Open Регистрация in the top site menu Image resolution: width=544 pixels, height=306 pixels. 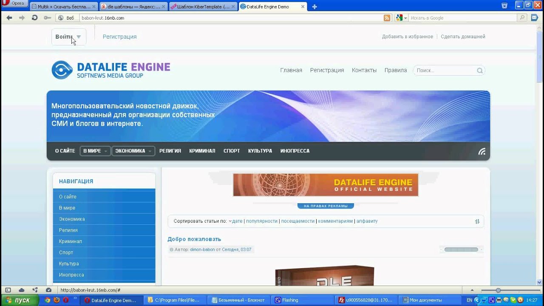[x=327, y=70]
